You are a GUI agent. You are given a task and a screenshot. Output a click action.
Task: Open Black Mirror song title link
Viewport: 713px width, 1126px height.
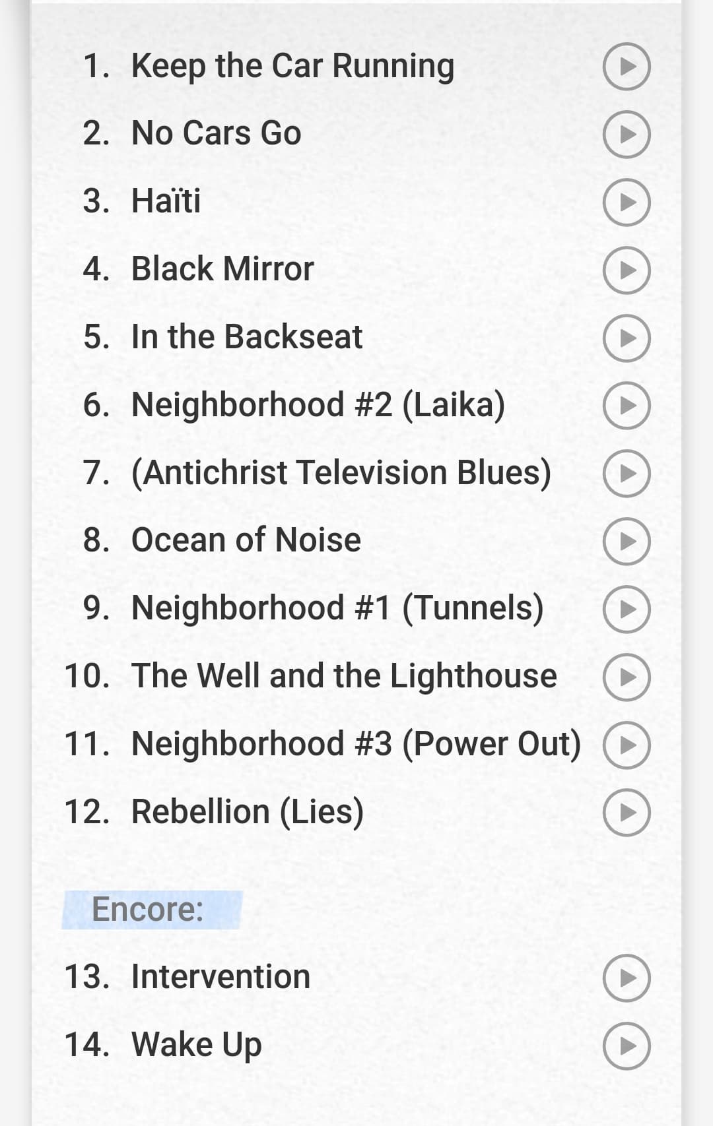coord(222,269)
